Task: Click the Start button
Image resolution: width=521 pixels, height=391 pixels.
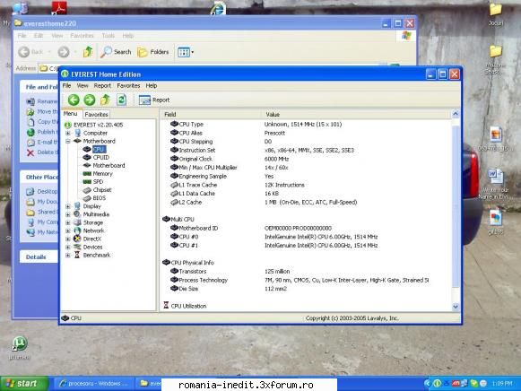Action: pyautogui.click(x=24, y=384)
